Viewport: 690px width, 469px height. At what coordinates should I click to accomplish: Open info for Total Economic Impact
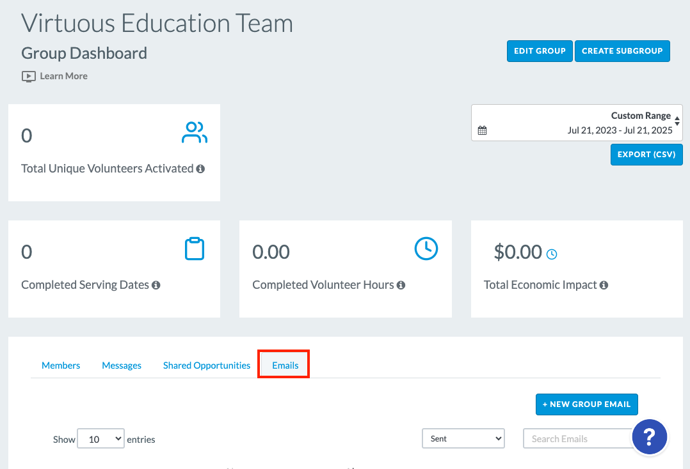click(604, 285)
